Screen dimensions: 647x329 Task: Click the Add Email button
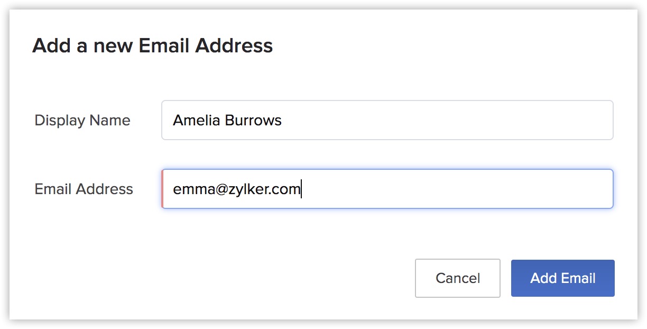tap(562, 278)
